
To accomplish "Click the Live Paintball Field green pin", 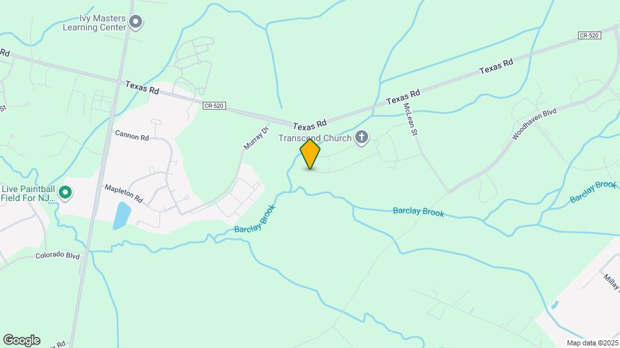I will [65, 193].
